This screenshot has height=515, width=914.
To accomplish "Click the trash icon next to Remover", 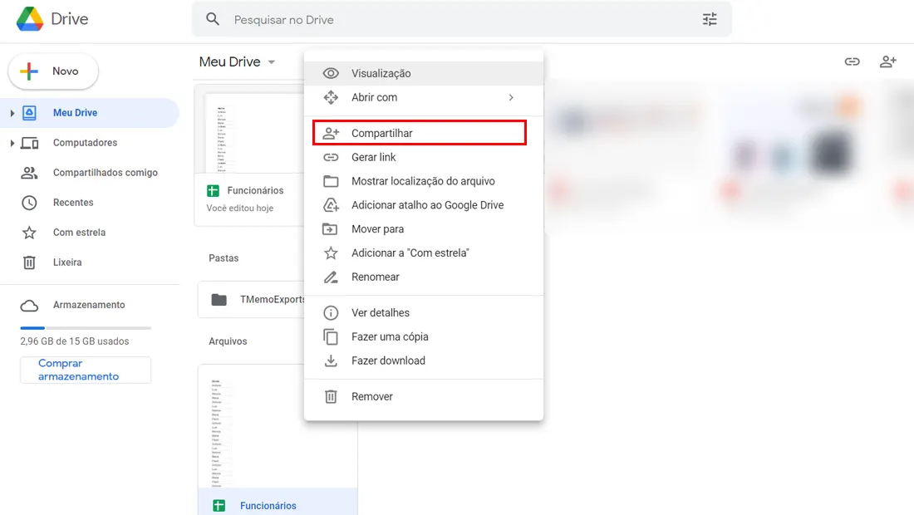I will click(331, 397).
